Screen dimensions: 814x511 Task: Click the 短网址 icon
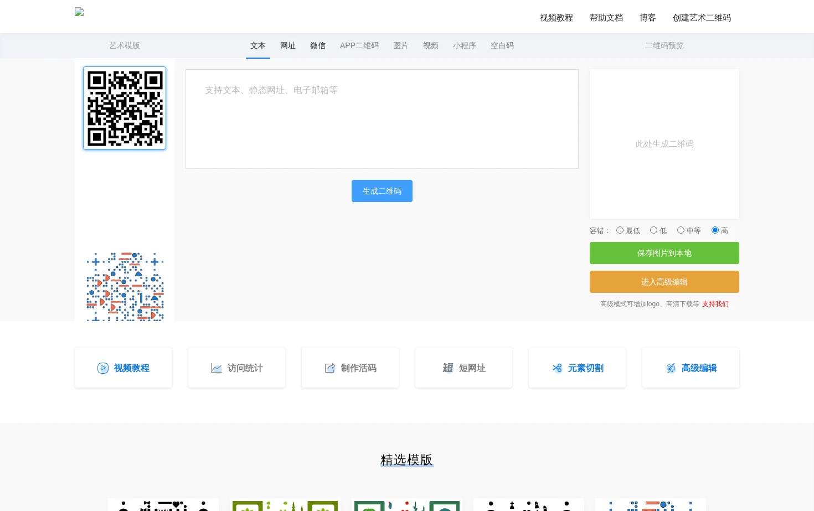pyautogui.click(x=448, y=368)
